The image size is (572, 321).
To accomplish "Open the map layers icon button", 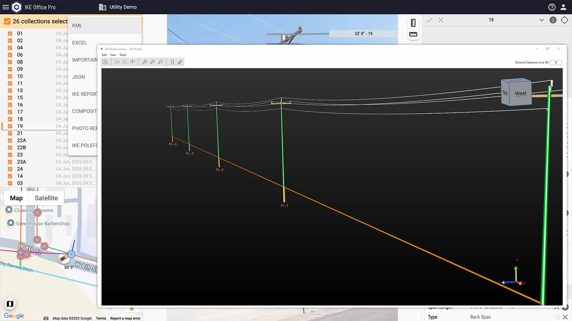I will tap(10, 304).
